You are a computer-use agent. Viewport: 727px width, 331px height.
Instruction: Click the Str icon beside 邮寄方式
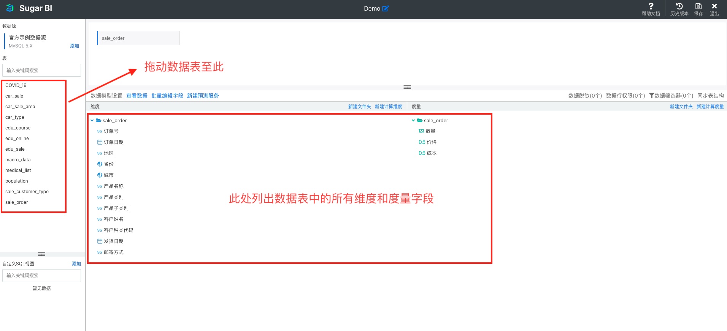click(100, 252)
